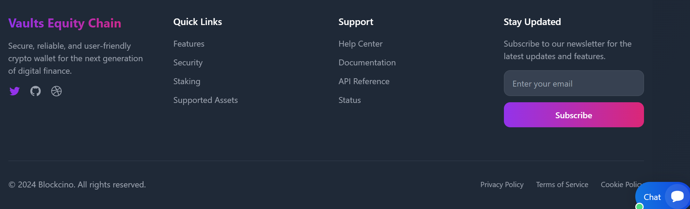Click the Chat label button
This screenshot has height=209, width=690.
[652, 197]
